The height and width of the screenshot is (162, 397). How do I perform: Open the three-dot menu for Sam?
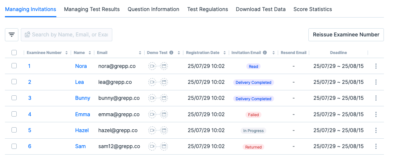pyautogui.click(x=376, y=146)
